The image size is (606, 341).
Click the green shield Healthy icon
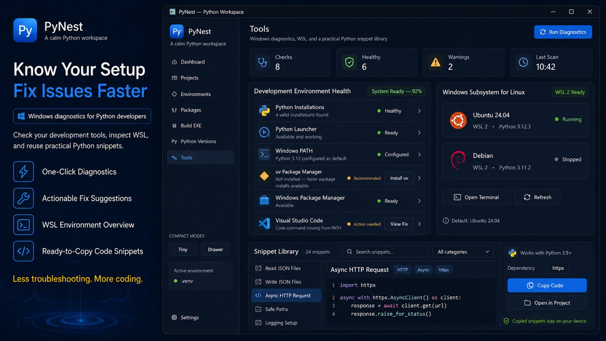point(349,62)
